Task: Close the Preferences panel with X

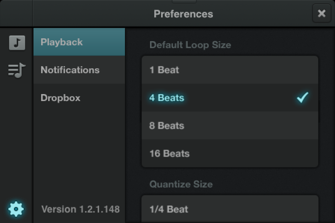Action: [x=321, y=14]
